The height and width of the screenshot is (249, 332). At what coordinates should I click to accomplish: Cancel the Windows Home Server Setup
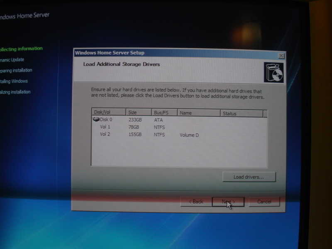pyautogui.click(x=264, y=202)
